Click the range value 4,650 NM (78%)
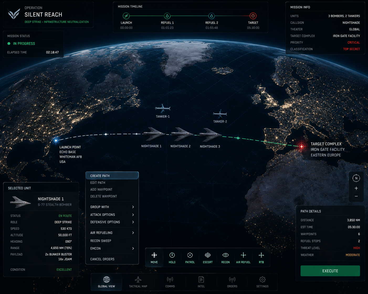 tap(61, 248)
